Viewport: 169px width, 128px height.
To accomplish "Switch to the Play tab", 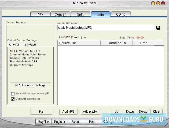I will (40, 14).
